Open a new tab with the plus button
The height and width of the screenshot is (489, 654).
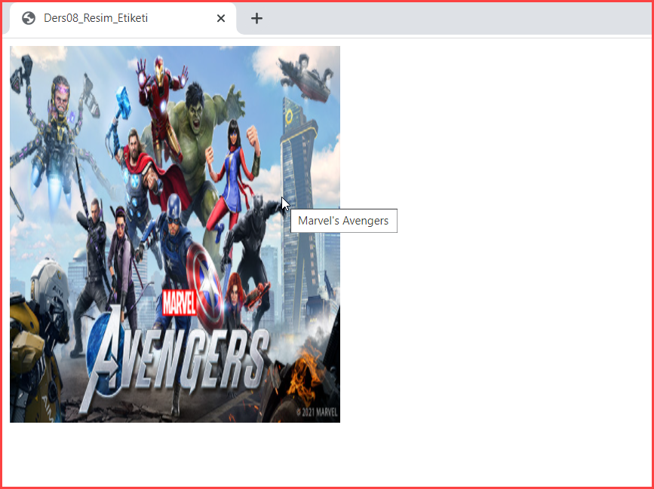pos(257,18)
